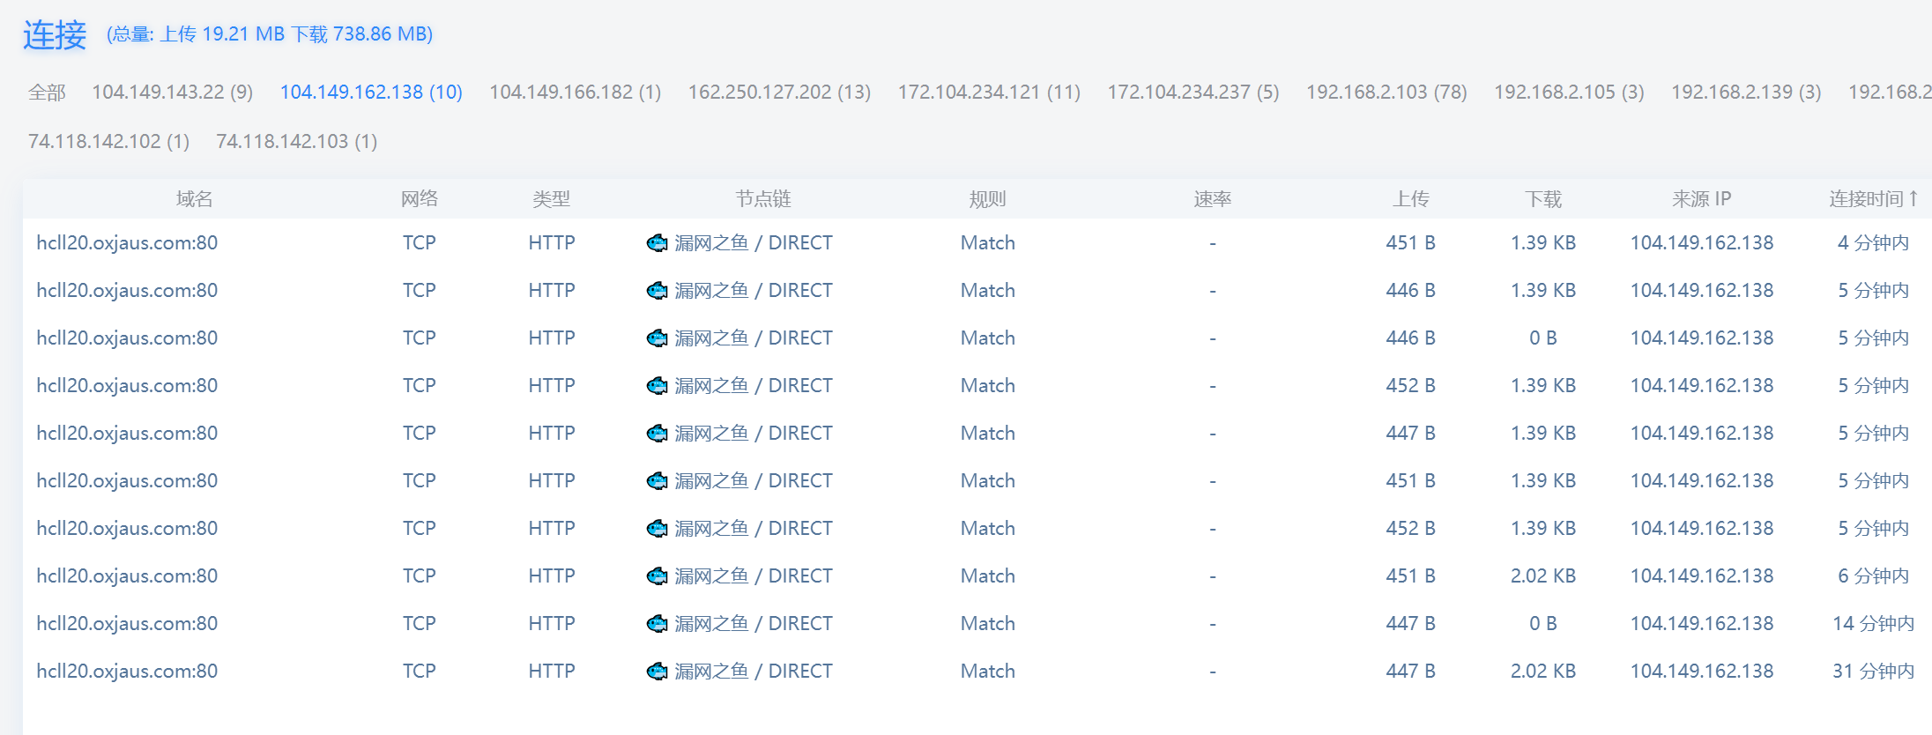Click source IP in the 31 分钟内 row

pos(1702,672)
